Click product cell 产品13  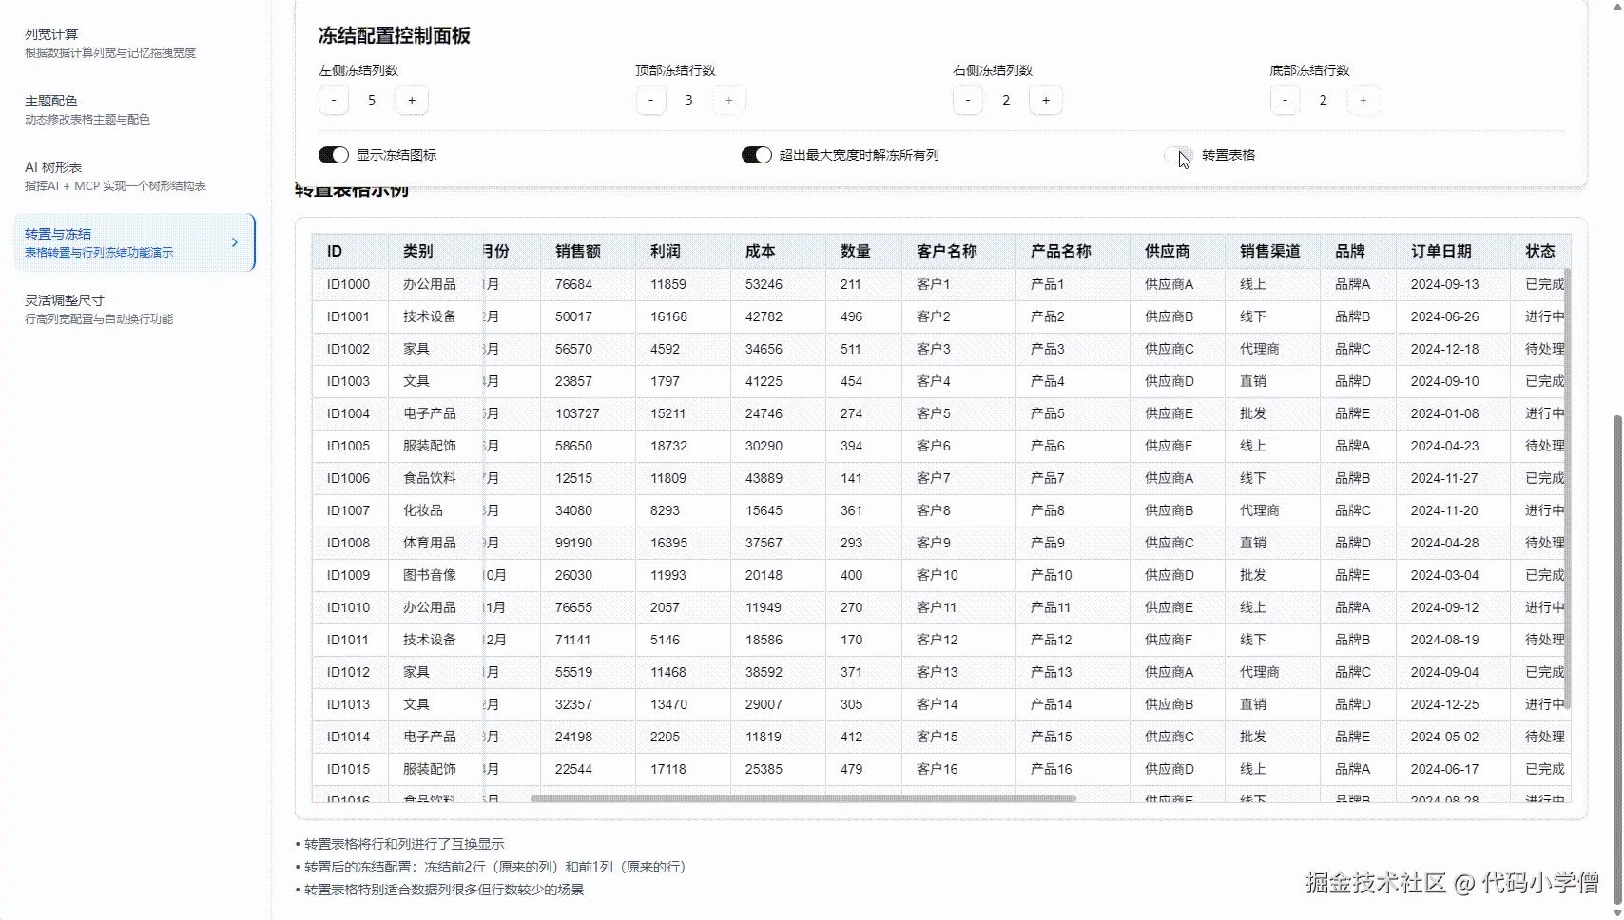(1073, 672)
